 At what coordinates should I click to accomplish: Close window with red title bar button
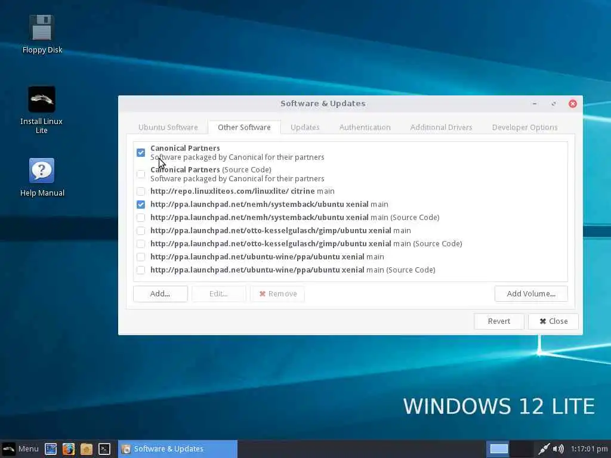point(572,104)
